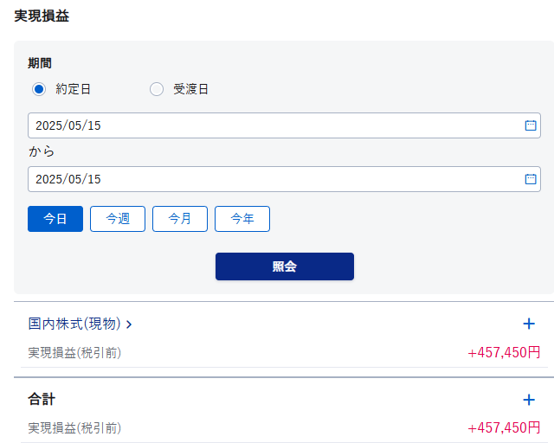This screenshot has width=554, height=443.
Task: Click the 国内株式 +457,450円 profit amount
Action: [x=504, y=352]
